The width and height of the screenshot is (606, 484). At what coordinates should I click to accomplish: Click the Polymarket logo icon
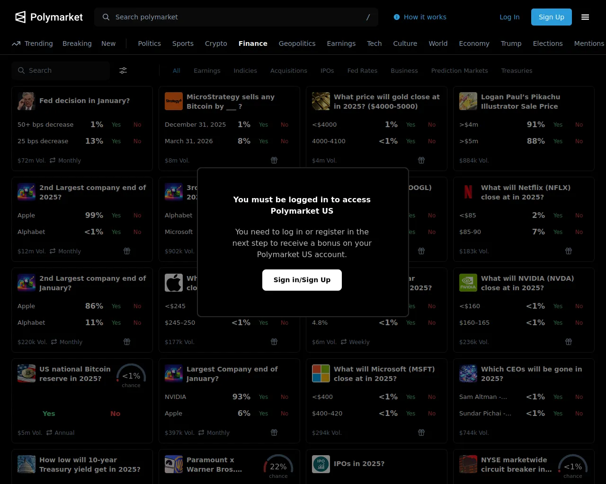(x=20, y=17)
